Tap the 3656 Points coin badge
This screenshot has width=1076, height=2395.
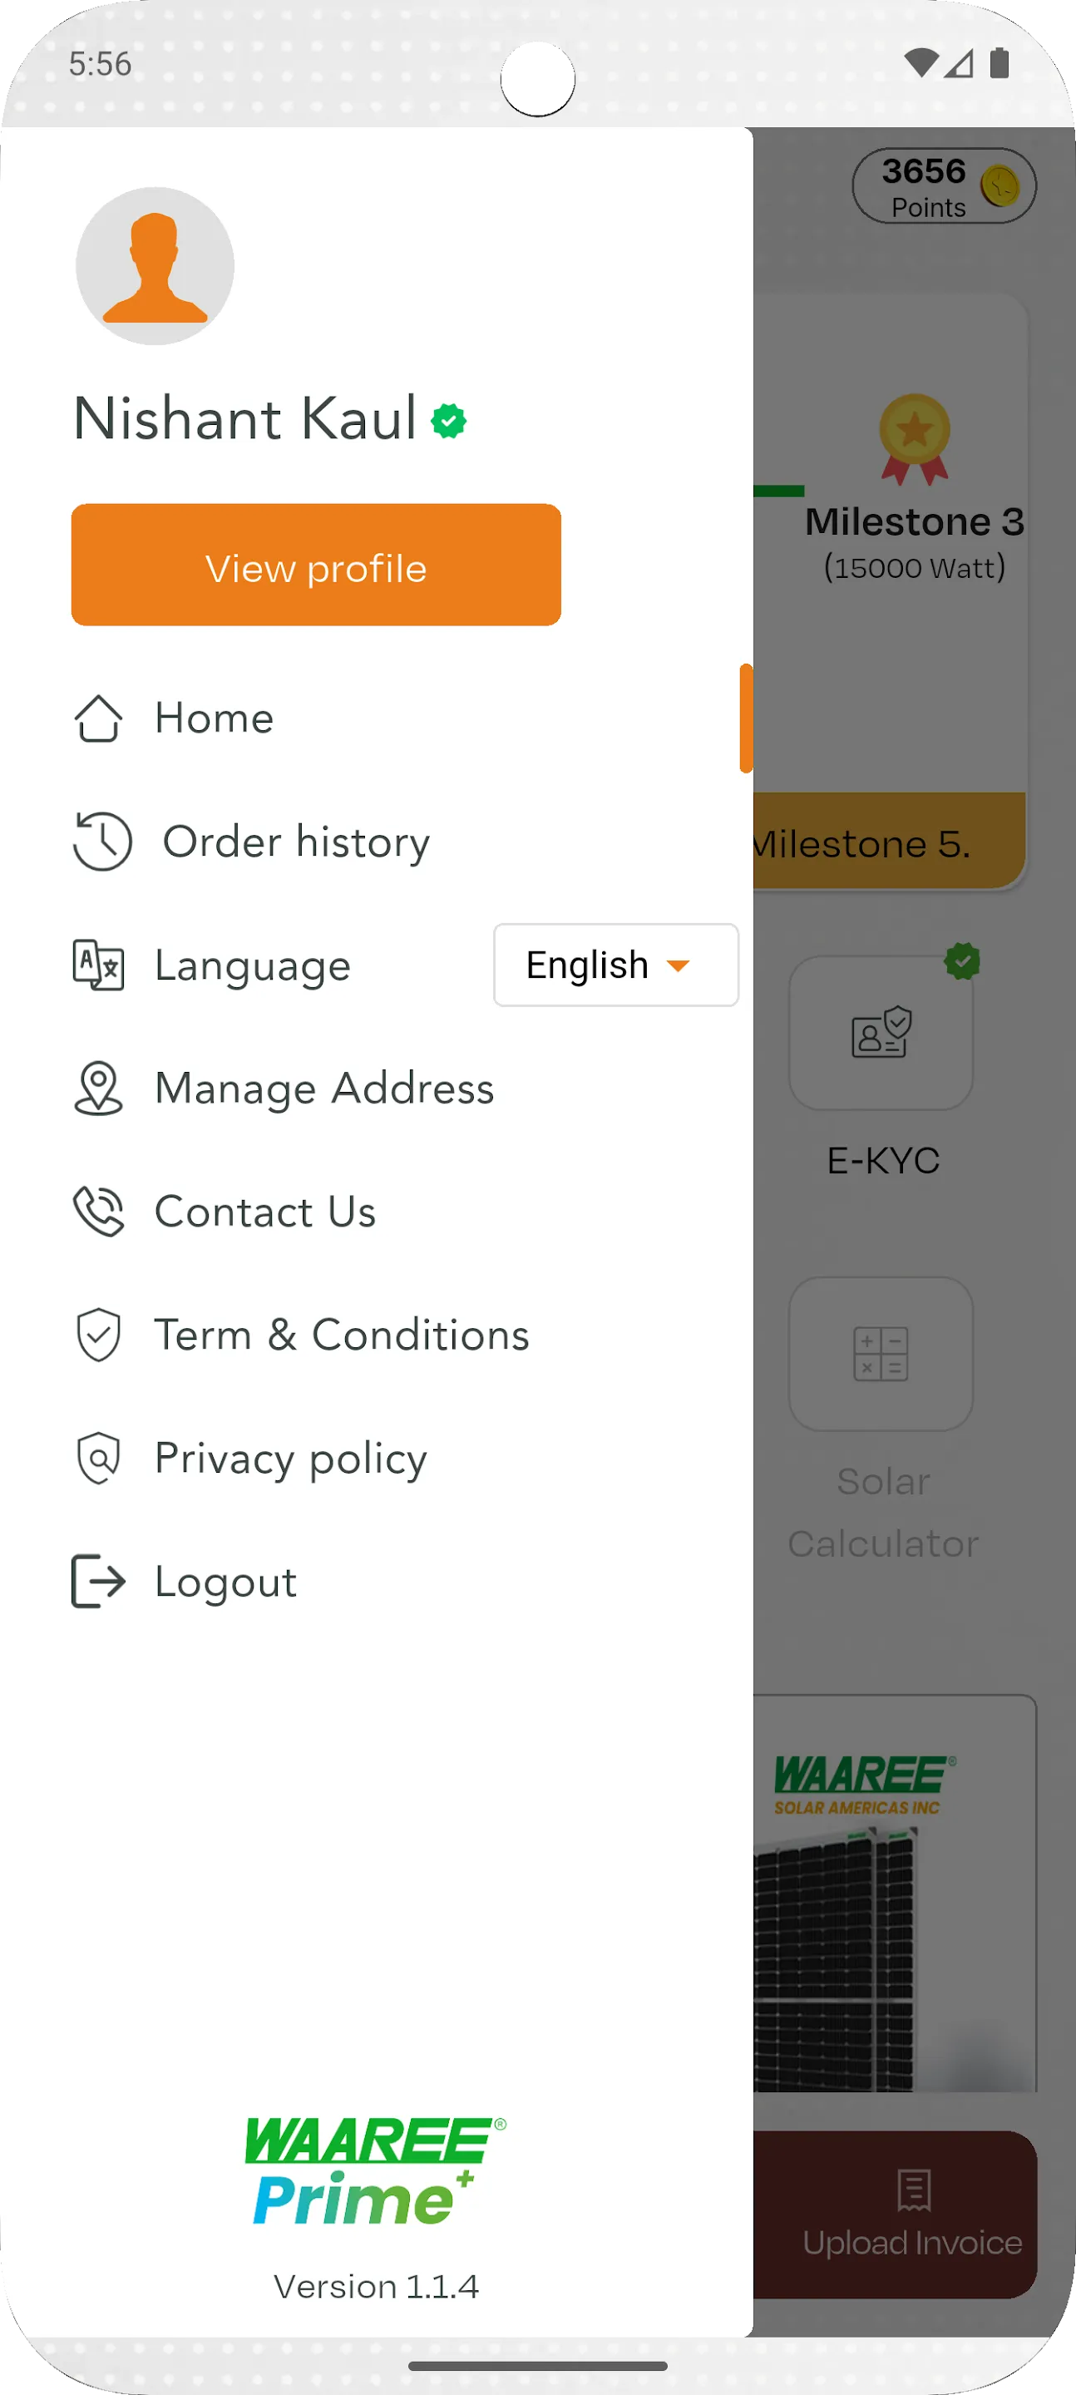click(943, 186)
